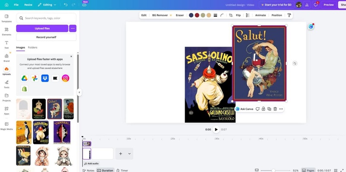346x172 pixels.
Task: Open the File menu
Action: point(16,5)
